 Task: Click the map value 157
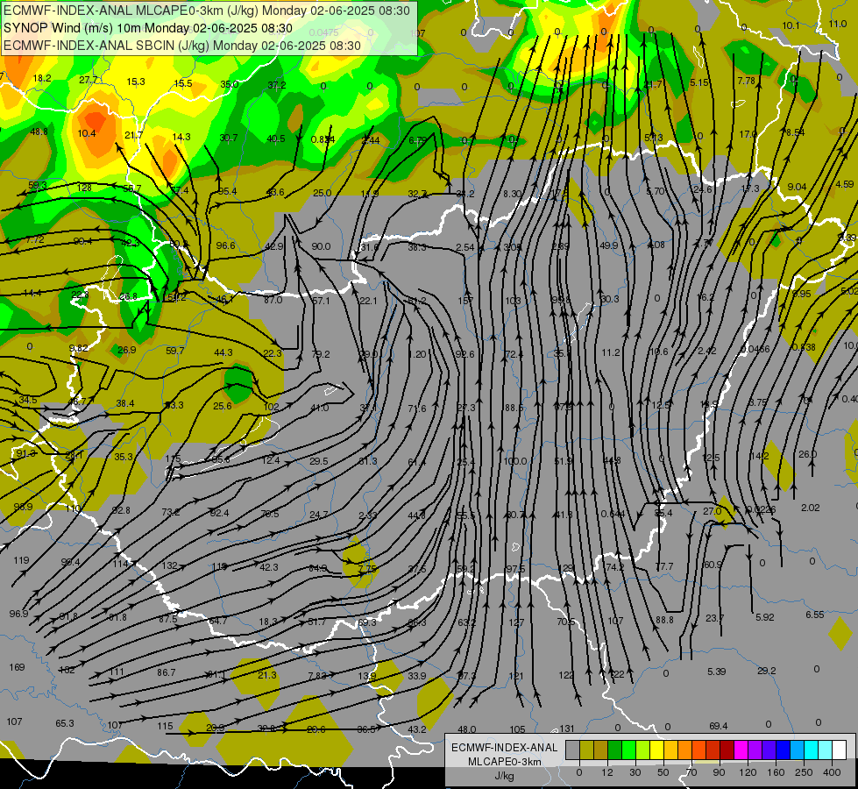point(465,301)
